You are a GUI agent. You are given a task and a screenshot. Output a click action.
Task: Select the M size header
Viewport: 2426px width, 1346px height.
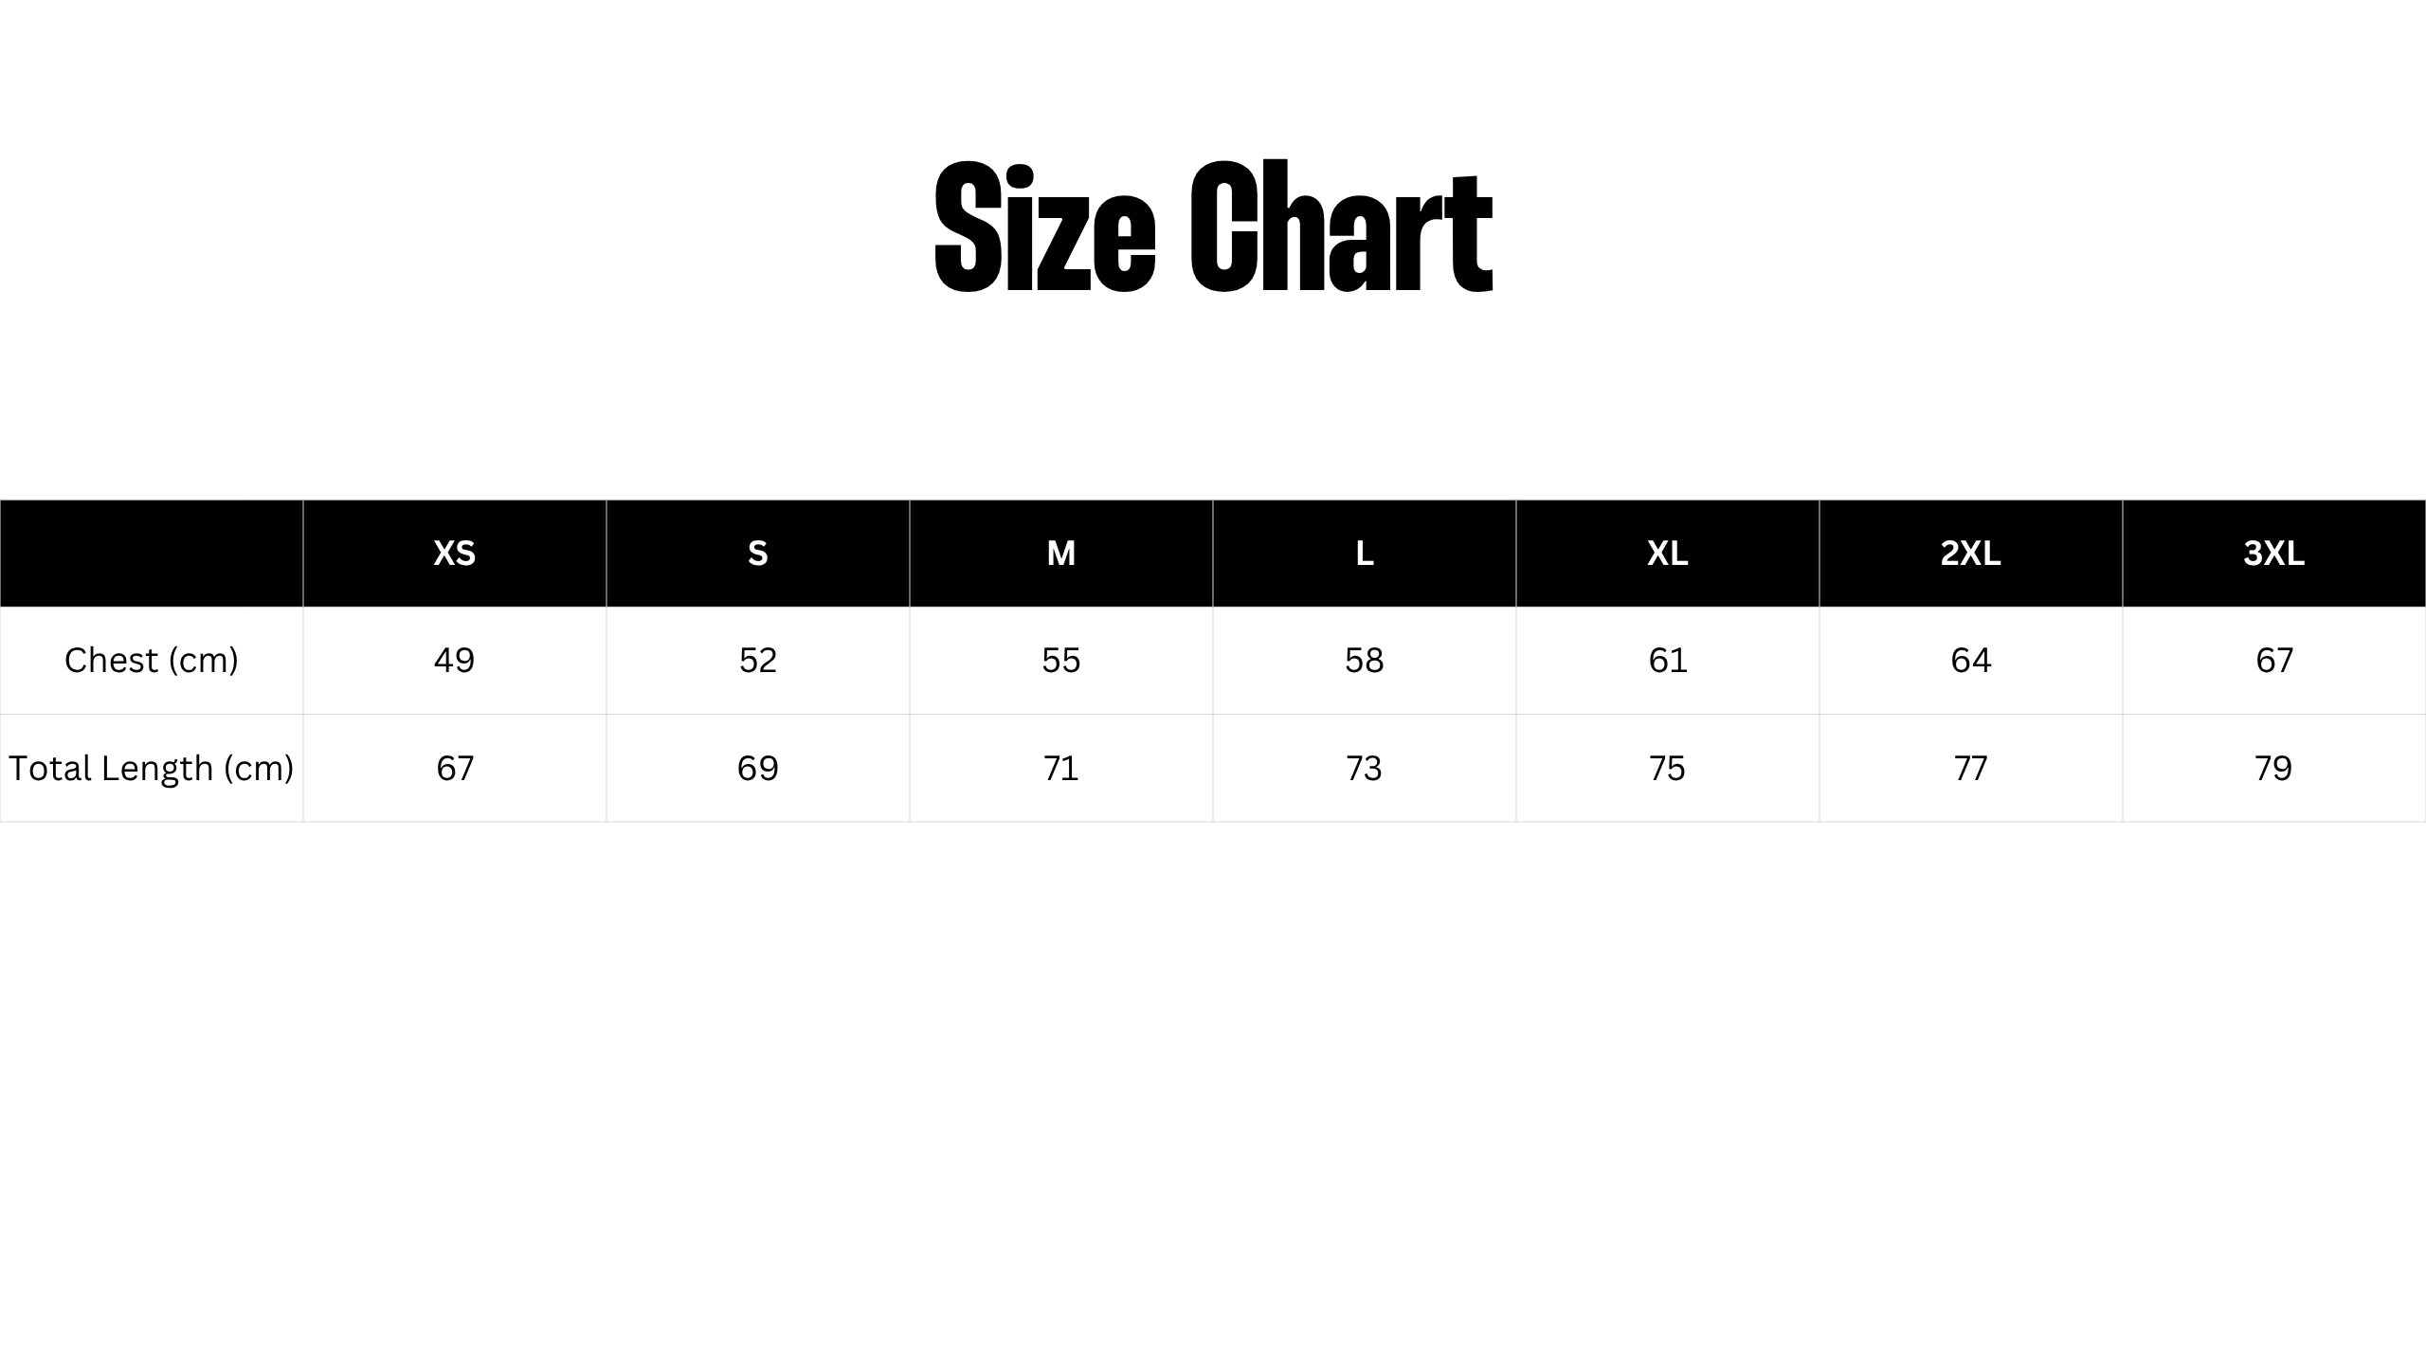coord(1061,554)
